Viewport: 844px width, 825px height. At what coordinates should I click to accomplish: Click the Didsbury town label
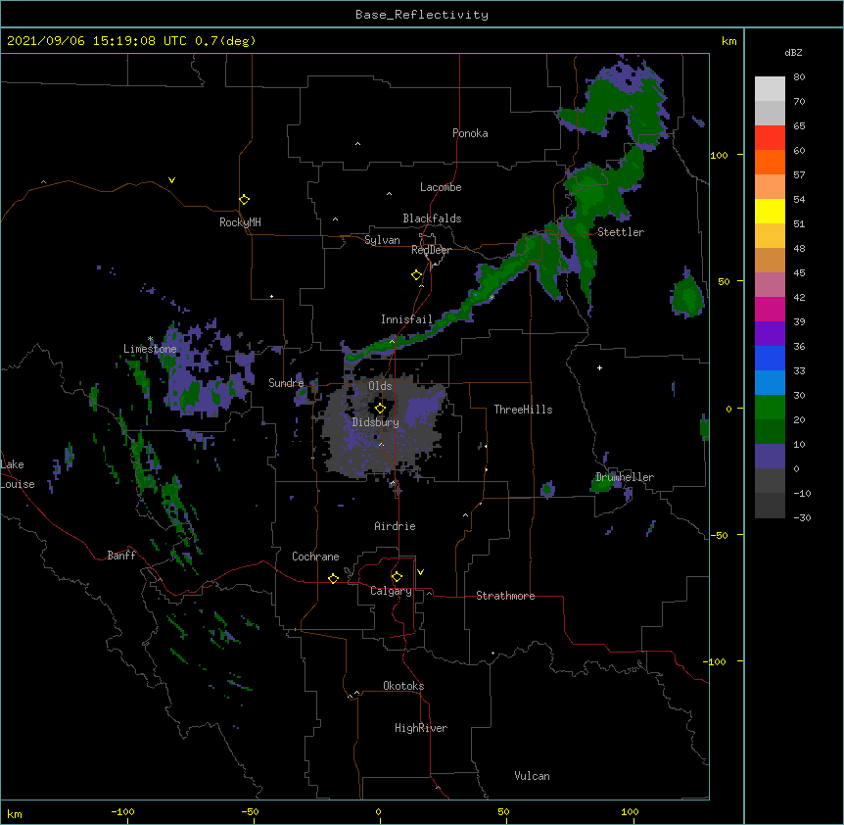pyautogui.click(x=376, y=422)
